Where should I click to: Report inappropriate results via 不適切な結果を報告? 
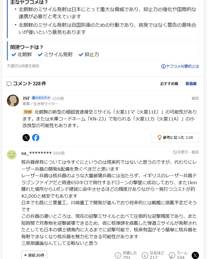point(23,66)
